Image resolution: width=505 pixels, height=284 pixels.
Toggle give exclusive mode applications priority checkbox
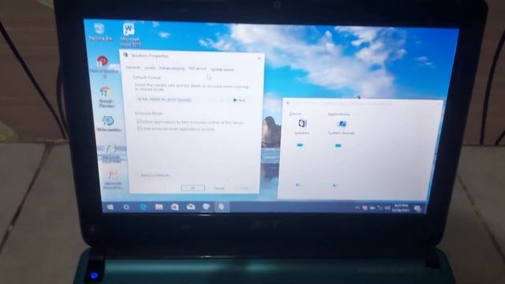click(139, 128)
